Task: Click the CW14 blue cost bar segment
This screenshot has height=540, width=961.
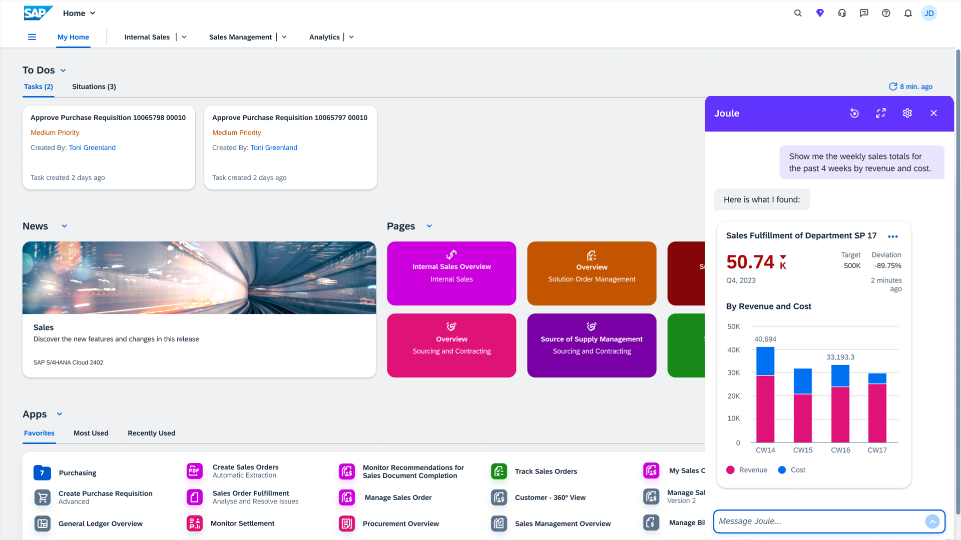Action: tap(765, 361)
